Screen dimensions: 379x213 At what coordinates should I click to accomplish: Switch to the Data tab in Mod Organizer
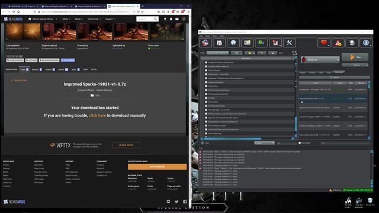click(321, 73)
